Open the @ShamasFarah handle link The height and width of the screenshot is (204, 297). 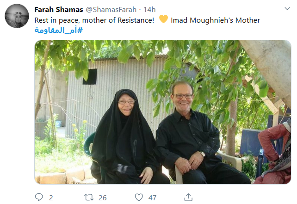point(111,9)
